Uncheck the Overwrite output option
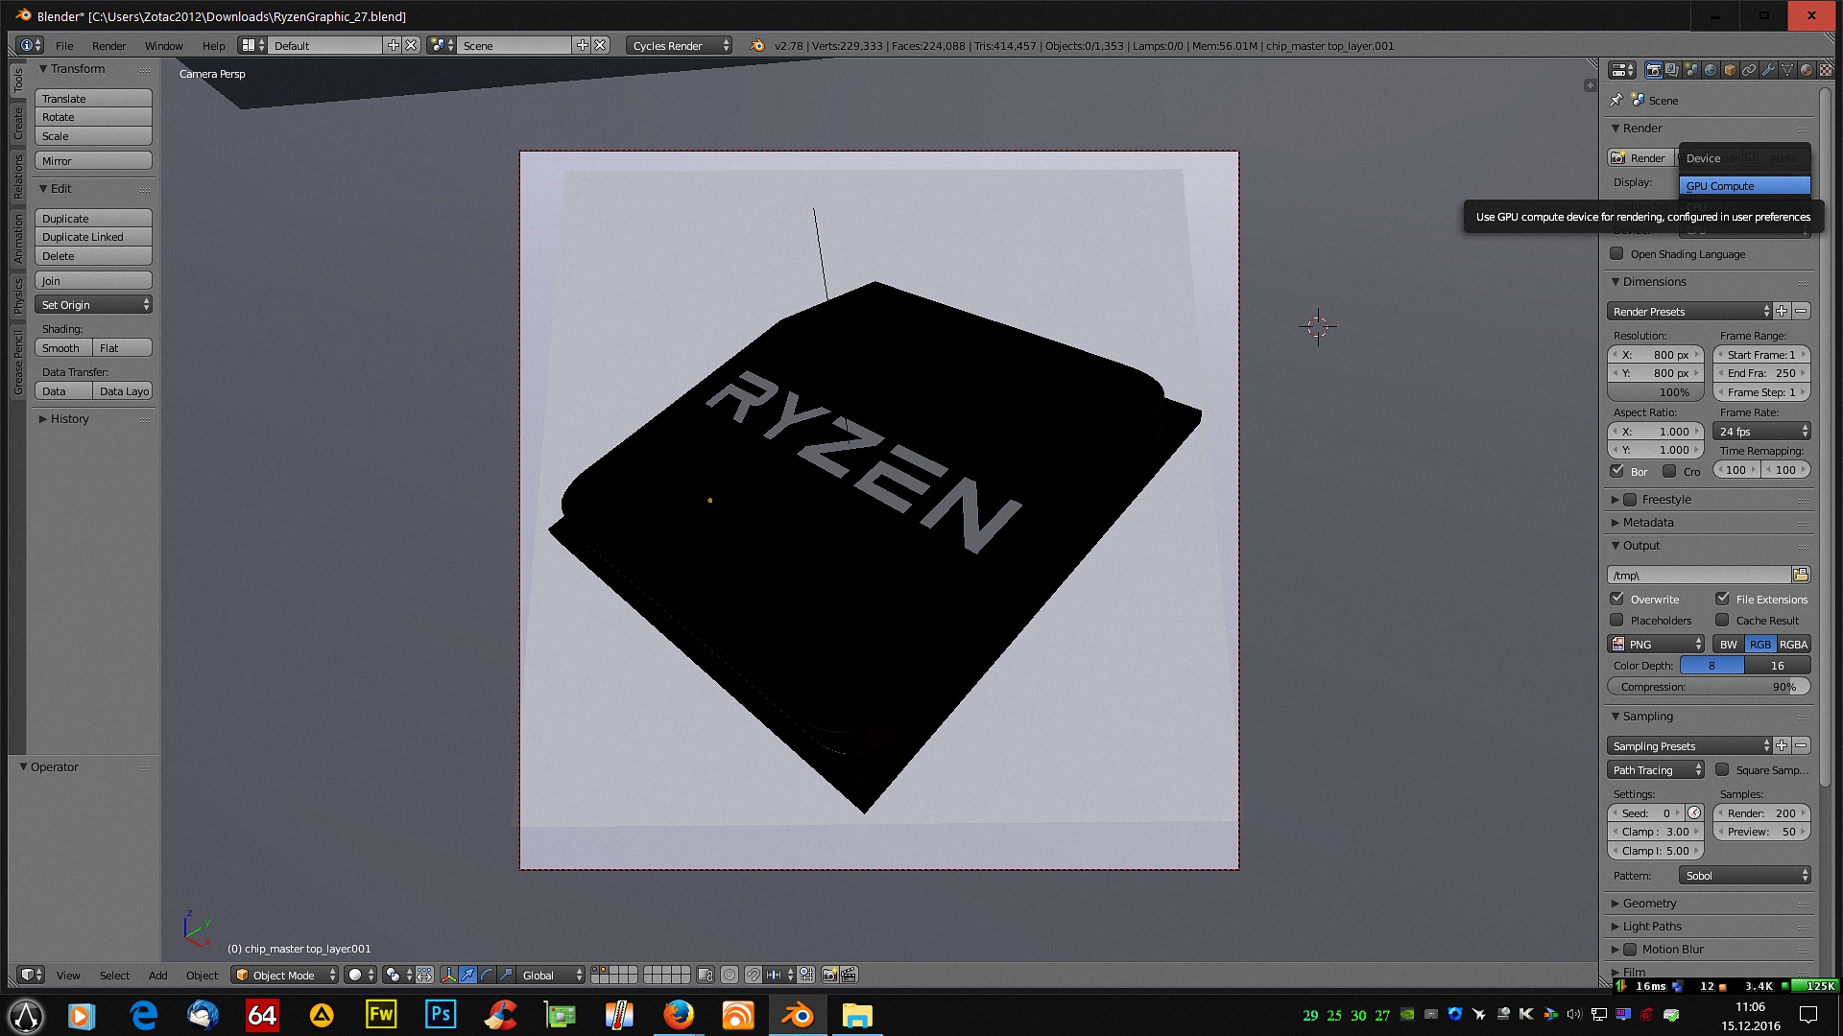The image size is (1843, 1036). coord(1617,599)
